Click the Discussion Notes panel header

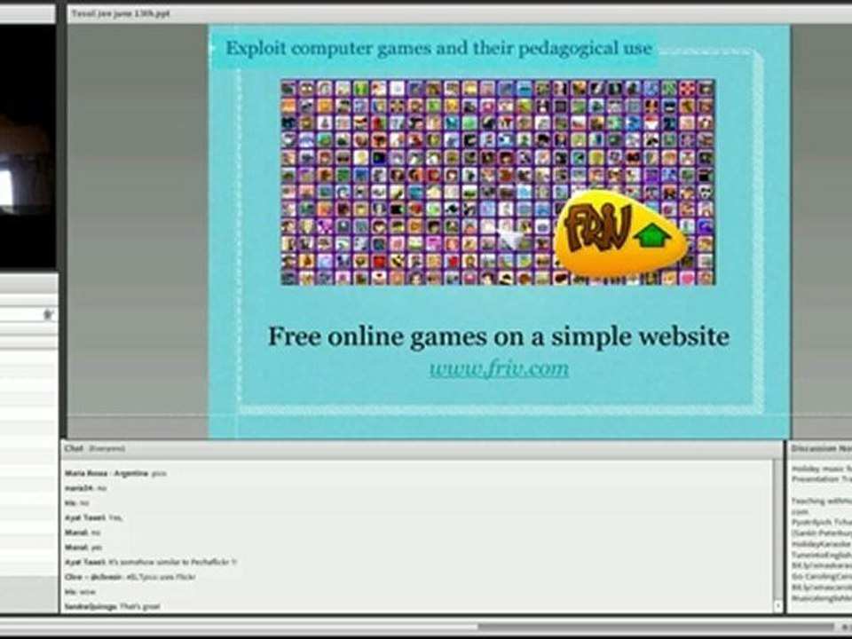[x=820, y=448]
